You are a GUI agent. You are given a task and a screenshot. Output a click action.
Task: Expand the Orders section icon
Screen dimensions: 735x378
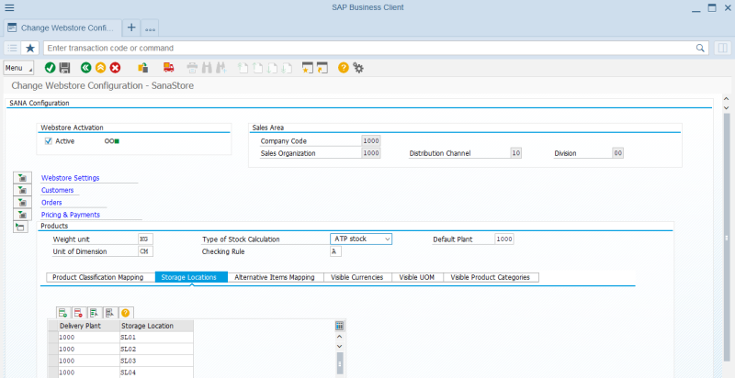pos(21,202)
